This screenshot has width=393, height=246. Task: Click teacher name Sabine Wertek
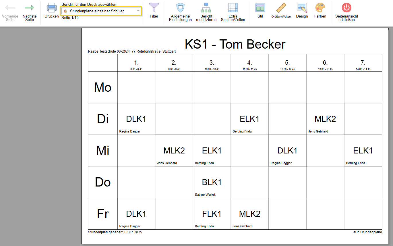[x=205, y=195]
